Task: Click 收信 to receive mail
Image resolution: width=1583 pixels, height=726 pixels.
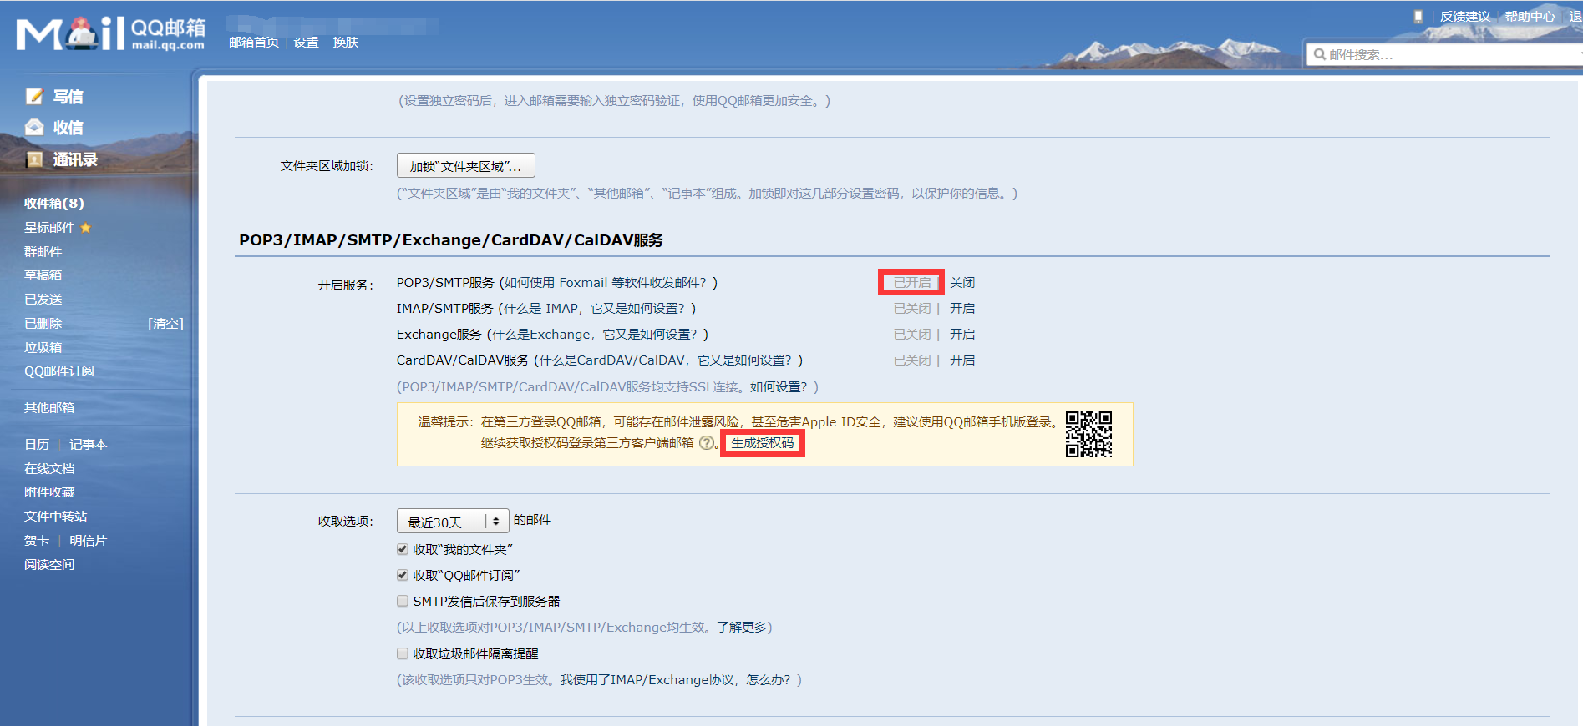Action: click(x=68, y=128)
